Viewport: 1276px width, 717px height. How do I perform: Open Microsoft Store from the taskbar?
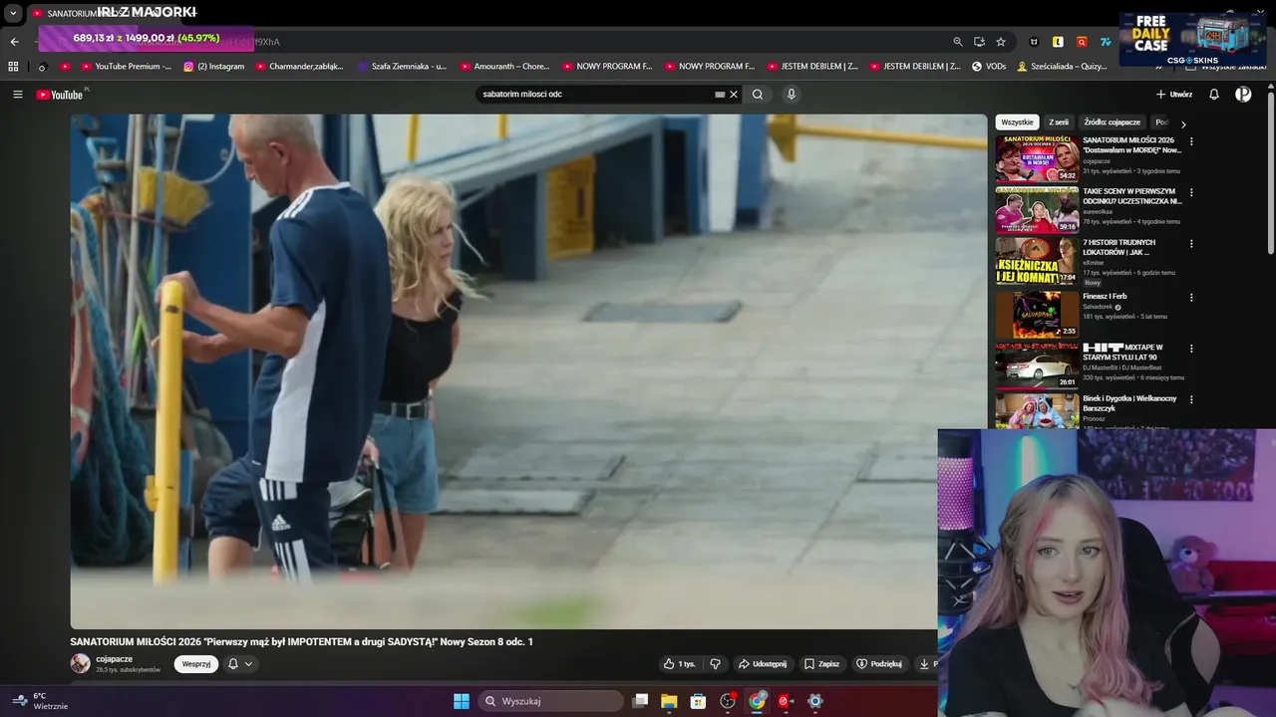coord(698,701)
